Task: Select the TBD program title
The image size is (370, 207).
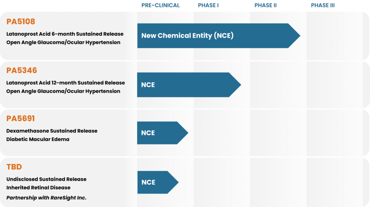Action: click(x=14, y=167)
